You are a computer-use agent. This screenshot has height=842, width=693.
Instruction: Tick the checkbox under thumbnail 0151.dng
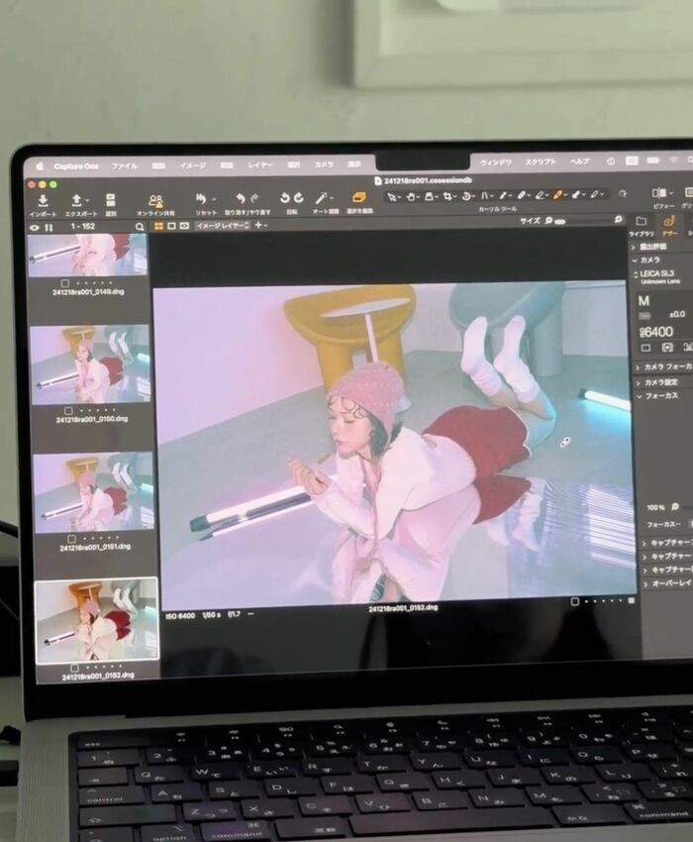coord(67,536)
